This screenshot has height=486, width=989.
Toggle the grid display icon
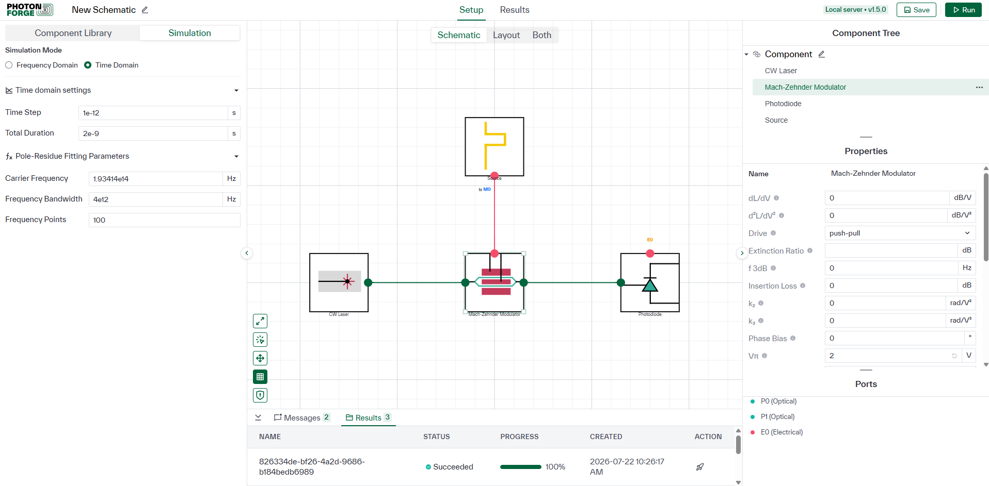click(x=260, y=377)
